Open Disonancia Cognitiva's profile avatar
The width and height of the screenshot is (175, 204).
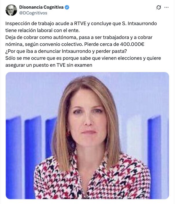[x=11, y=10]
